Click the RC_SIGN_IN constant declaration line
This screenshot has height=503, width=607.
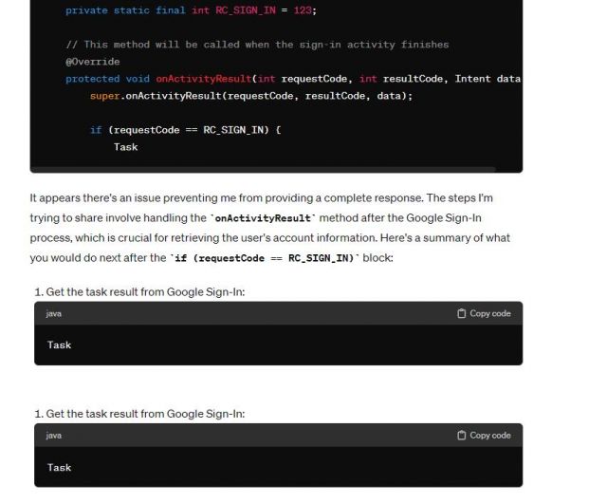192,10
